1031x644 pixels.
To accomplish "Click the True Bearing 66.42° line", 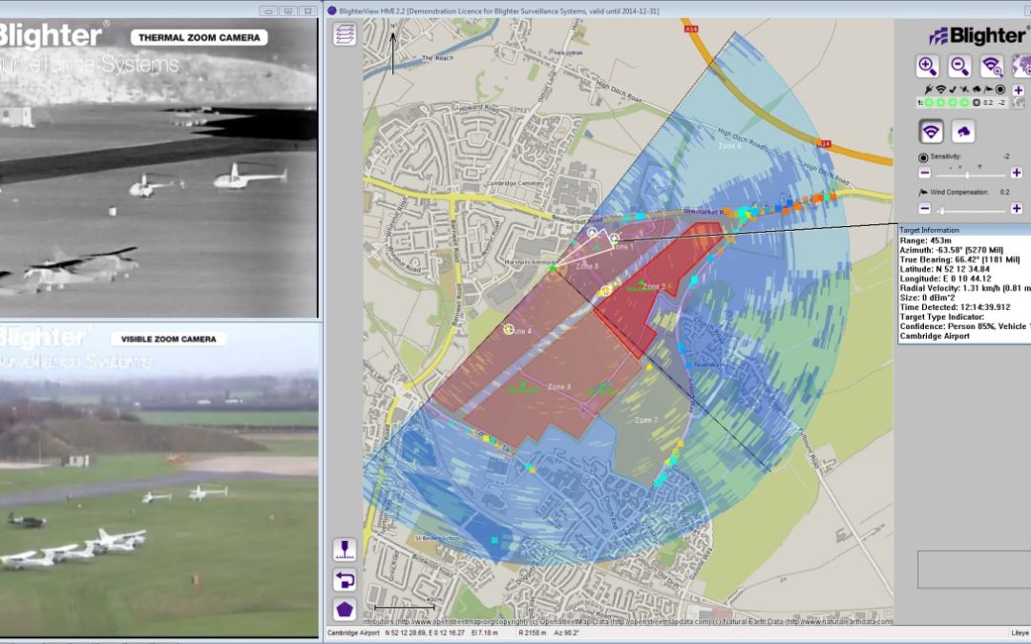I will pos(959,260).
